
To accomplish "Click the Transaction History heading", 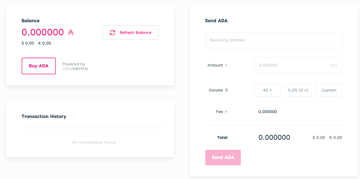I will [44, 116].
